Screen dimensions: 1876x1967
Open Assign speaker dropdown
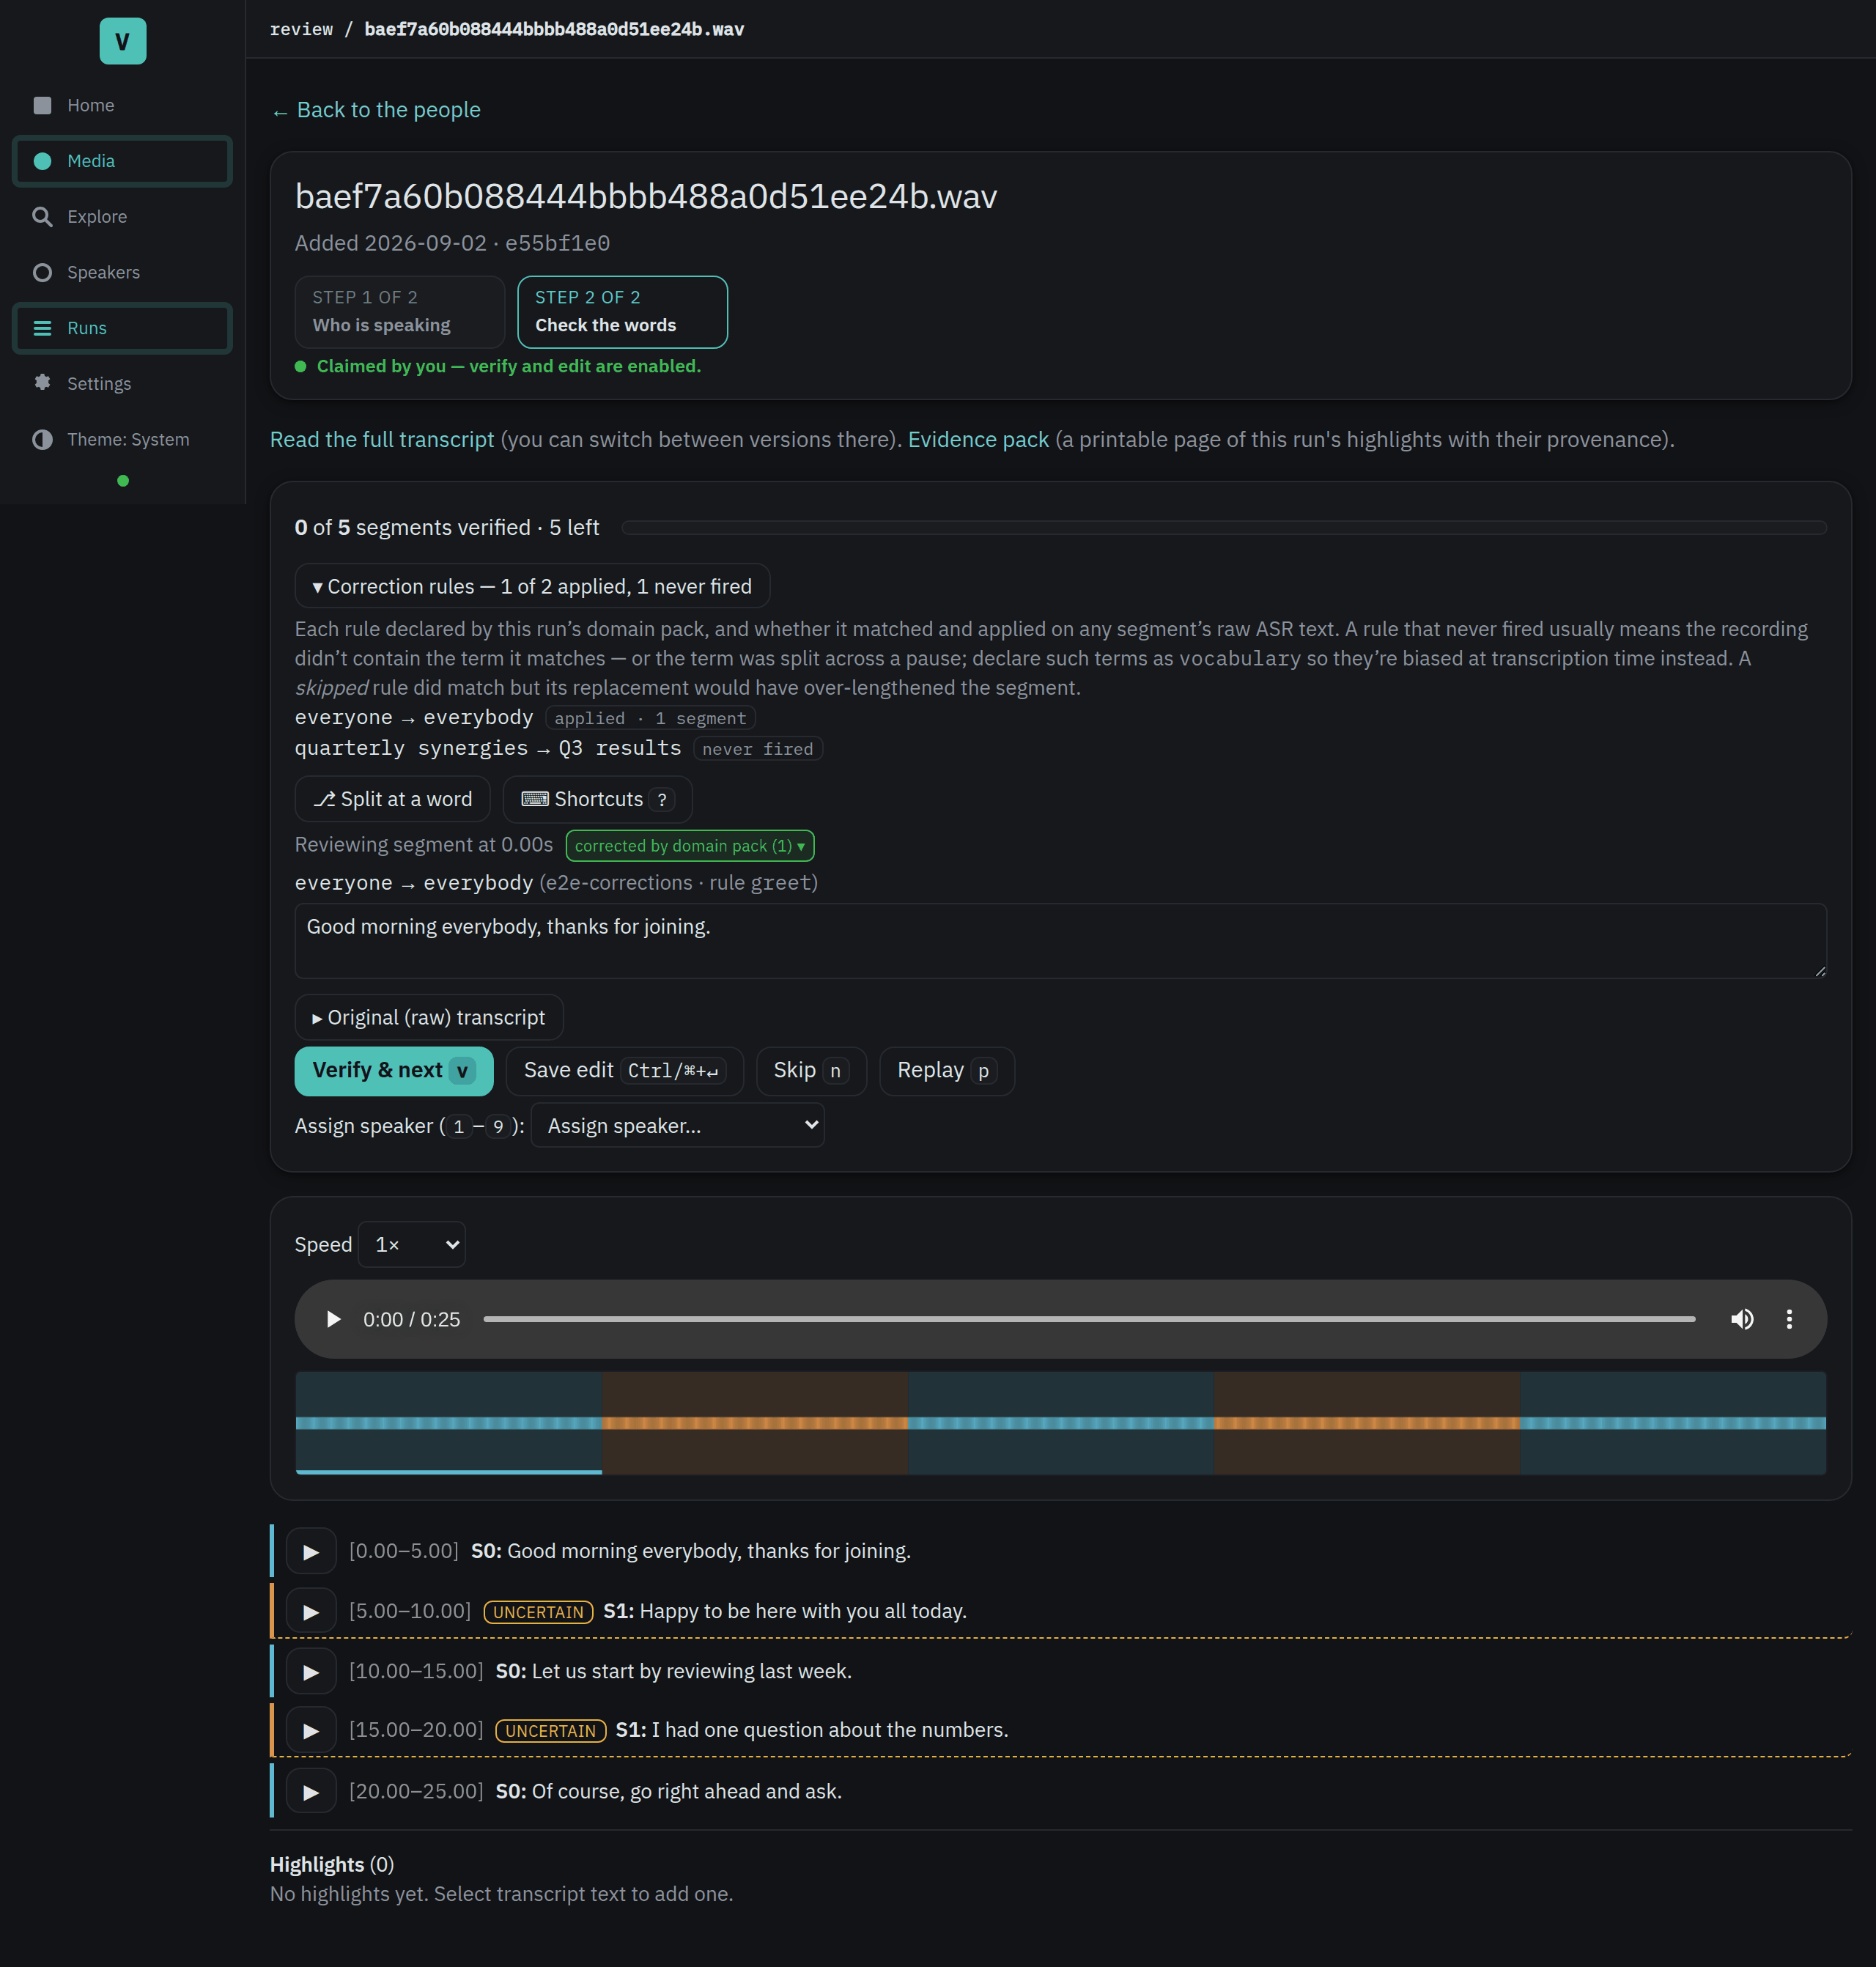[x=677, y=1125]
